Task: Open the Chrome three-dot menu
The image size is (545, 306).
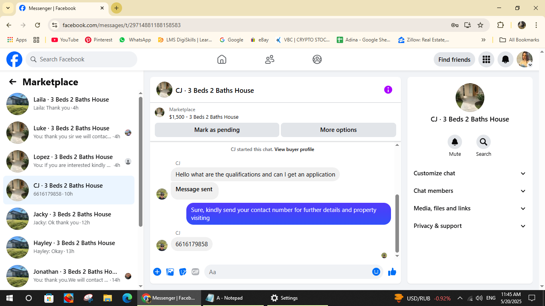Action: tap(536, 25)
